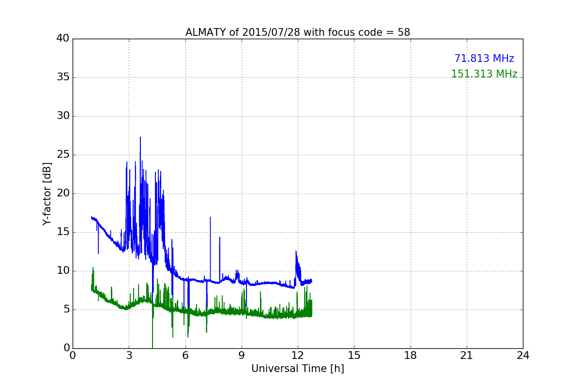Click the x-axis tick label 9
This screenshot has height=387, width=581.
(242, 356)
